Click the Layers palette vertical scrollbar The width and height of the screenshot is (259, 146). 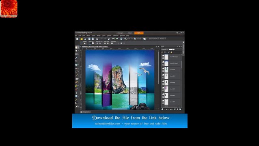tap(181, 64)
